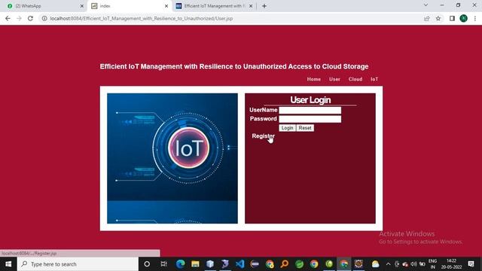Open the notification center icon
The image size is (482, 271).
point(471,264)
